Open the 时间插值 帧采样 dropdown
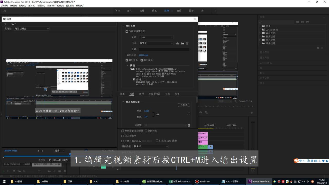 [151, 146]
